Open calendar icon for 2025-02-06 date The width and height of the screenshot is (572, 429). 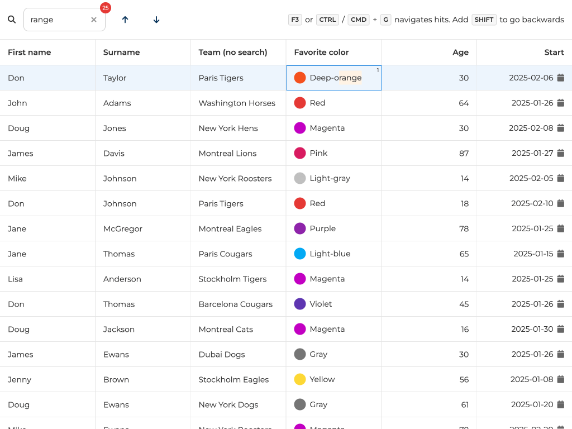click(x=561, y=78)
